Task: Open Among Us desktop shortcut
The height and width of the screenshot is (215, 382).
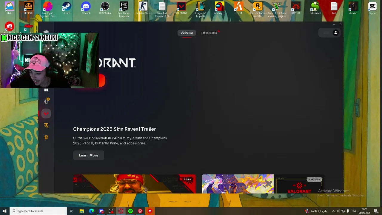Action: (x=220, y=8)
